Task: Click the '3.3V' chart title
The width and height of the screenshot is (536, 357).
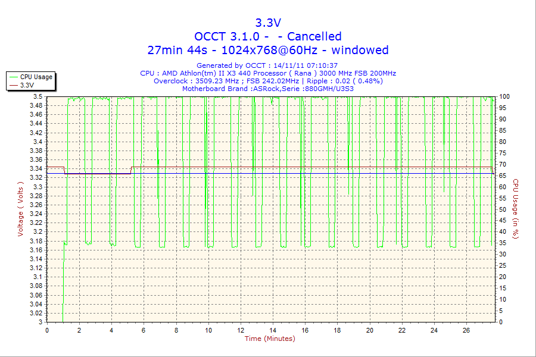Action: (x=268, y=23)
